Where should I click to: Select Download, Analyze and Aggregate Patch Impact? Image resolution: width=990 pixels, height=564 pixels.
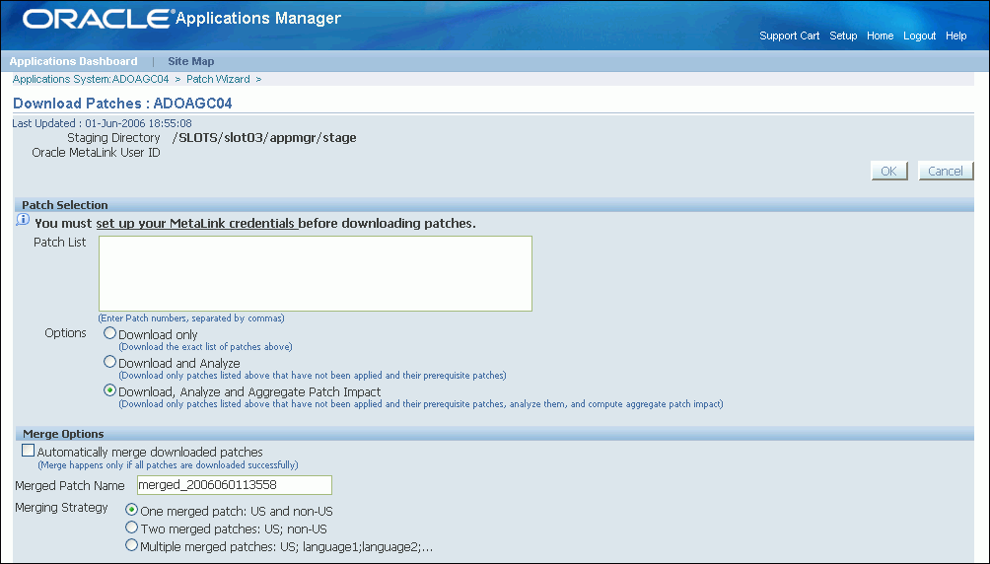(109, 390)
